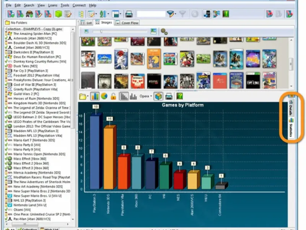306x230 pixels.
Task: Click the green cube toolbar icon
Action: coord(59,14)
